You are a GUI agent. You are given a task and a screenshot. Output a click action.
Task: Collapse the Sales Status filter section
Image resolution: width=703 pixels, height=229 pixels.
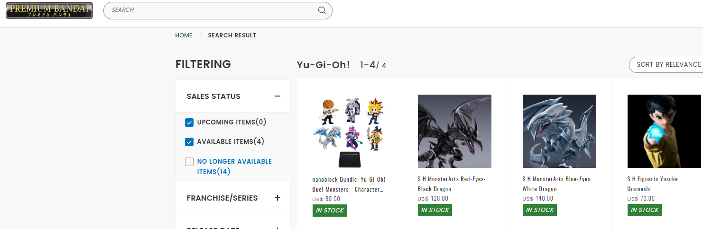pyautogui.click(x=233, y=96)
